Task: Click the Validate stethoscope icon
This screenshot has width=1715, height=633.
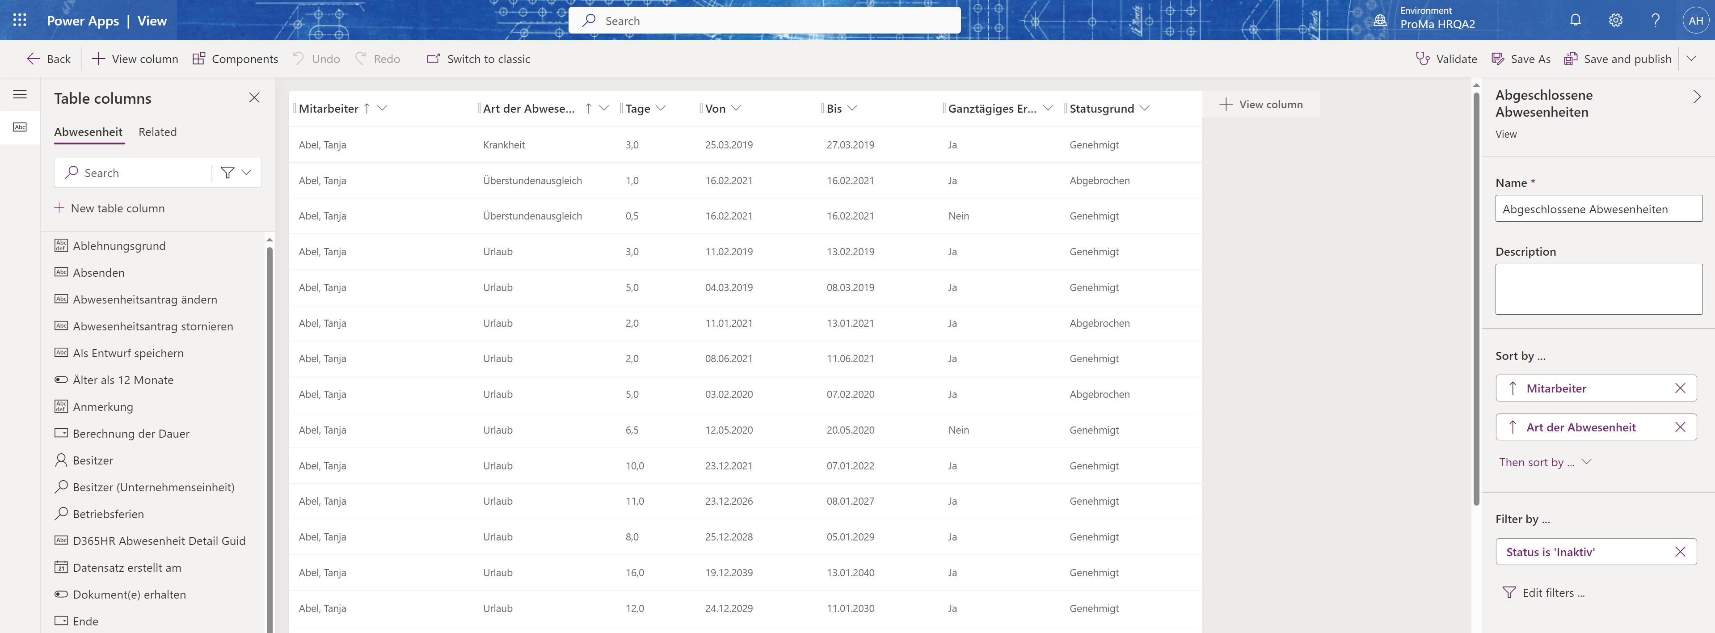Action: point(1422,59)
